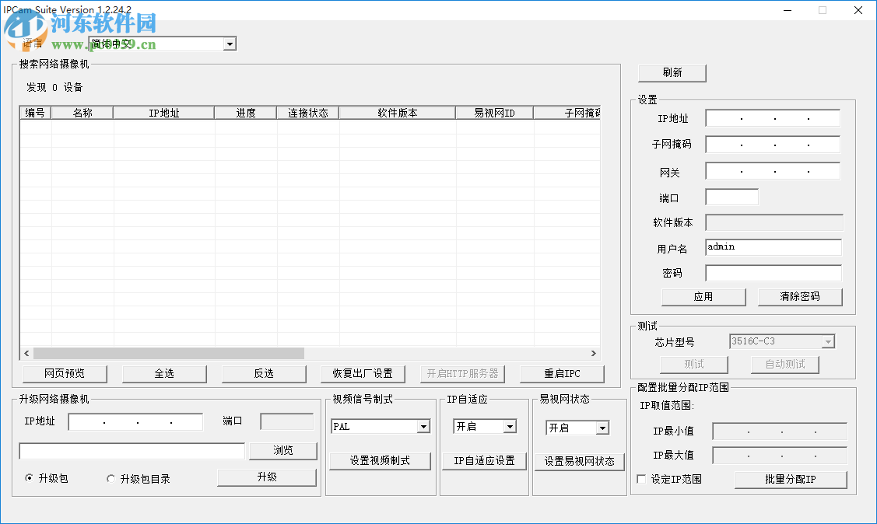
Task: Open the 3516C-C3 chip model dropdown
Action: pos(829,341)
